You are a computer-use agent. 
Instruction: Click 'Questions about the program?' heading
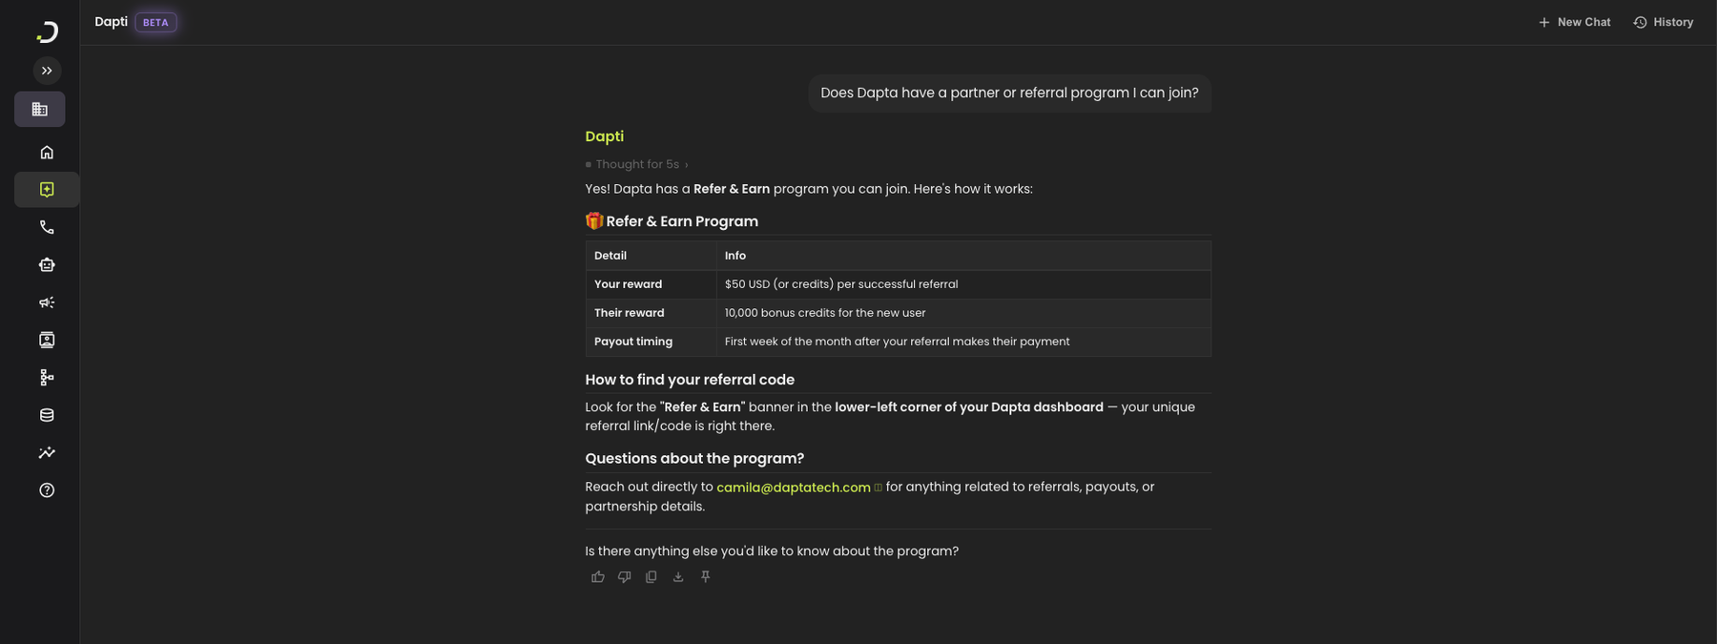click(694, 459)
